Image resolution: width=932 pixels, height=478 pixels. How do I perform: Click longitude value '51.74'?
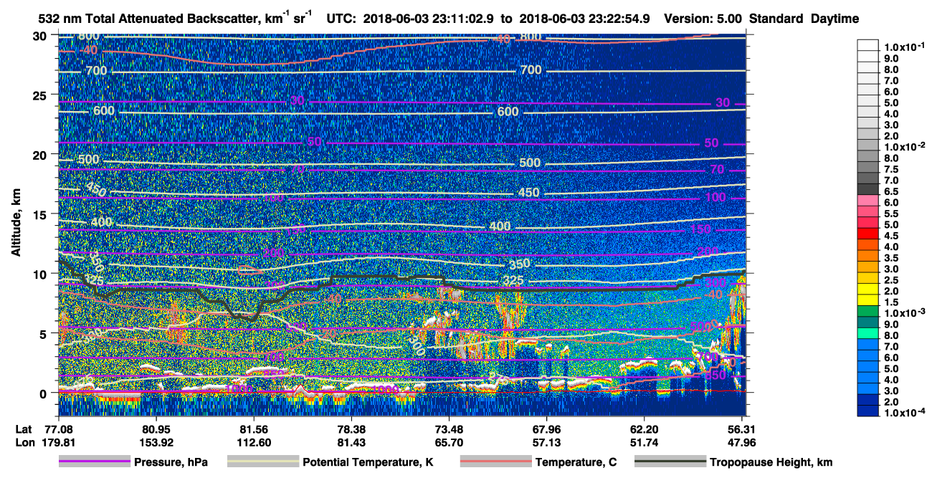tap(645, 441)
